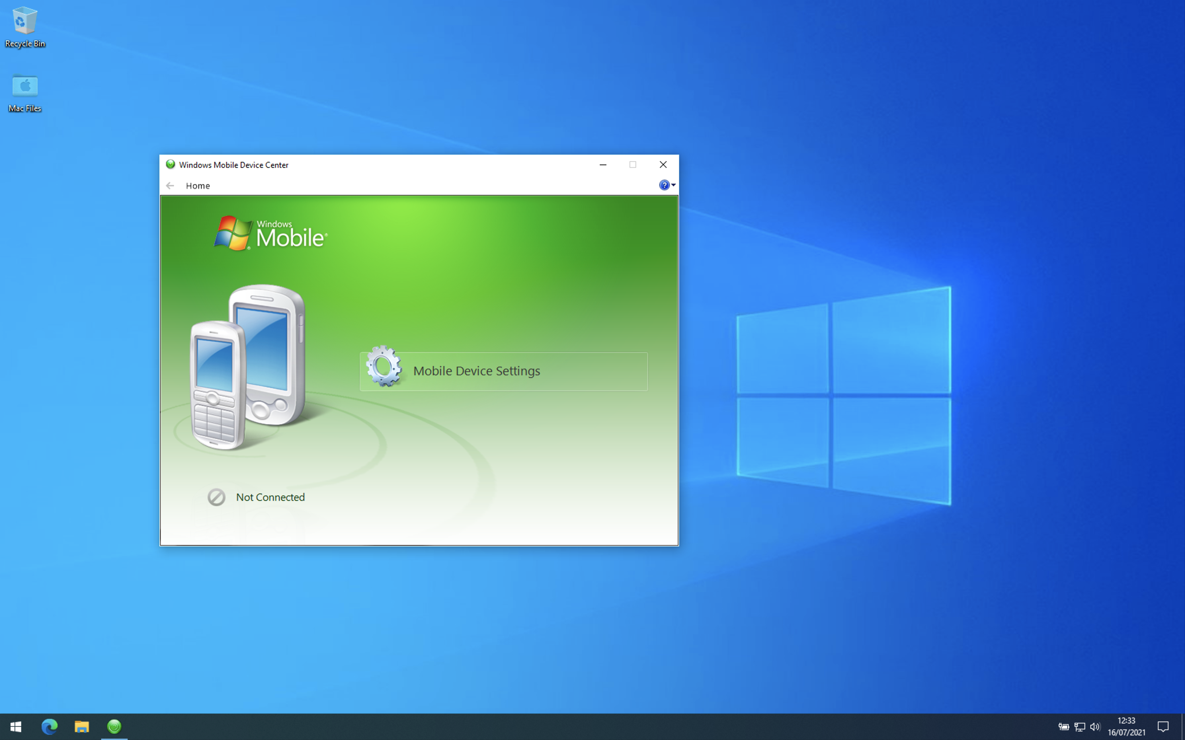Click the mobile phones illustration

click(248, 367)
